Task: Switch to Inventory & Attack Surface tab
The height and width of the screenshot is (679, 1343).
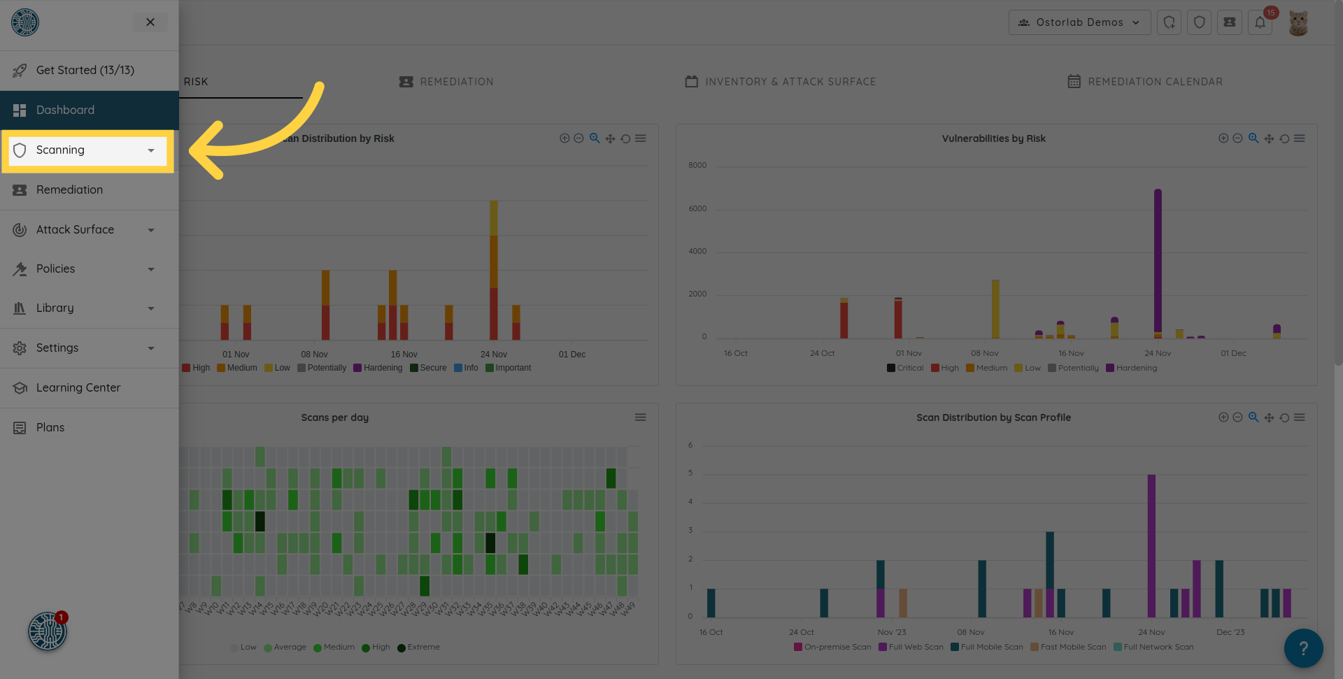Action: (781, 82)
